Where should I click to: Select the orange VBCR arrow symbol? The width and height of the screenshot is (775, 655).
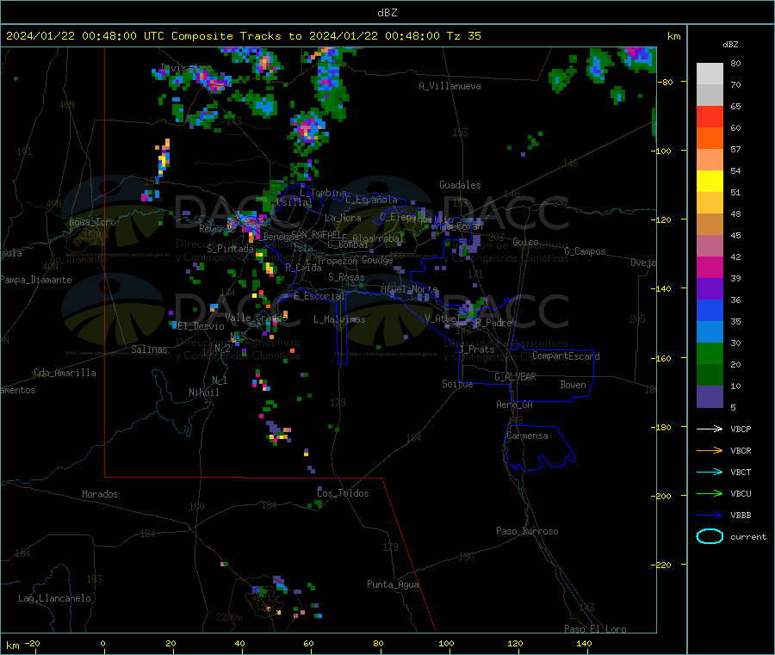coord(710,450)
